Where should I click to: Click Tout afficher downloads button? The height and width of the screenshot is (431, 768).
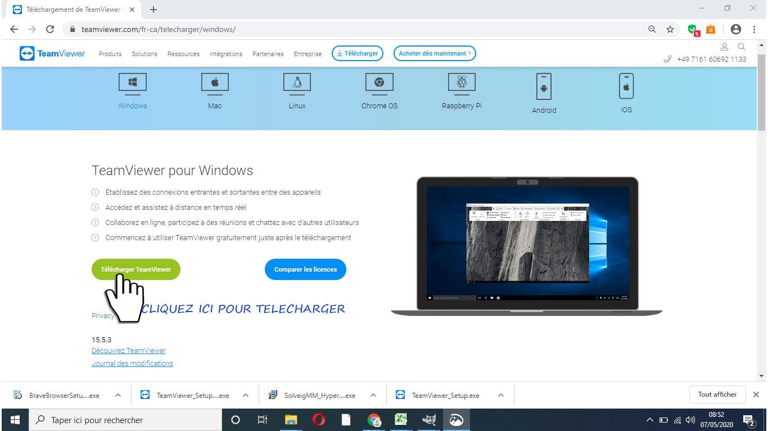[717, 395]
